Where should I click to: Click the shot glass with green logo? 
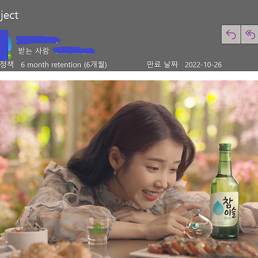pos(98,231)
